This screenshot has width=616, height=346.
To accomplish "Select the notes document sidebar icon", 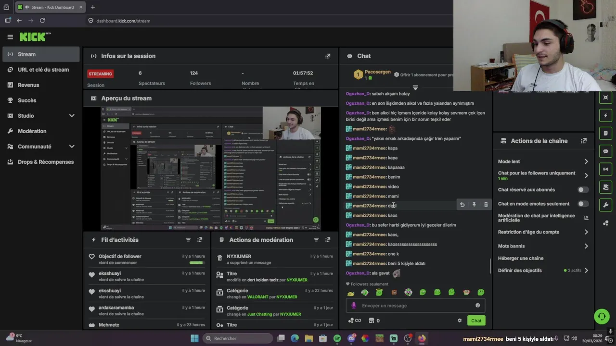I will 605,134.
